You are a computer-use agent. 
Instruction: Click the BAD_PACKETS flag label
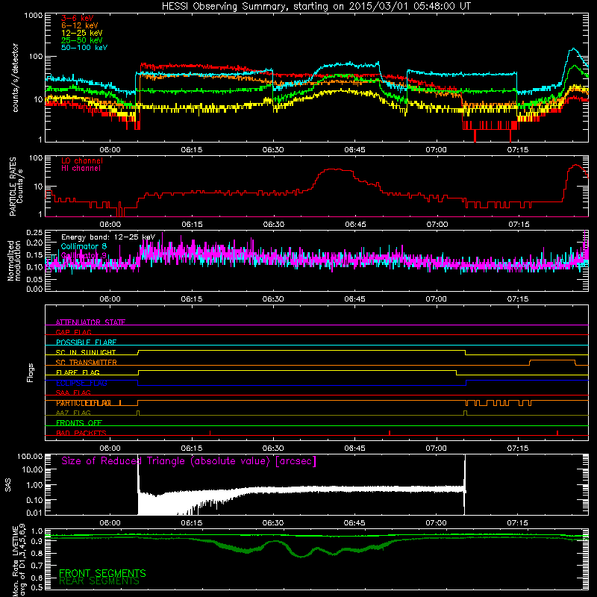pyautogui.click(x=81, y=433)
